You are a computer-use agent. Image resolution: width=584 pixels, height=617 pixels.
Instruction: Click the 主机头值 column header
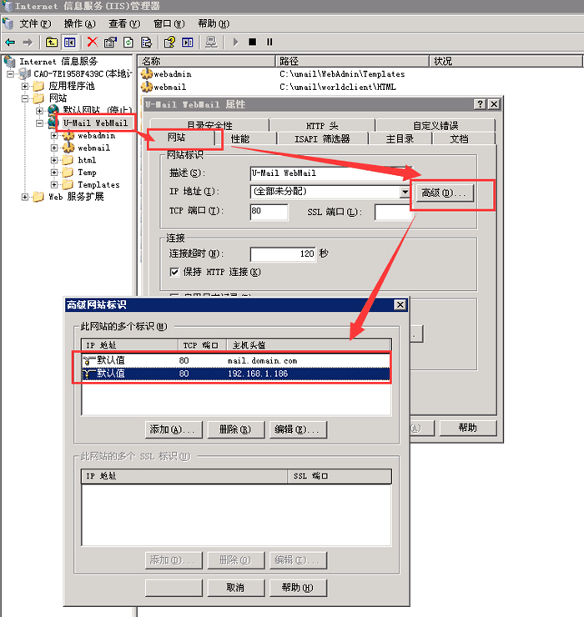click(310, 345)
